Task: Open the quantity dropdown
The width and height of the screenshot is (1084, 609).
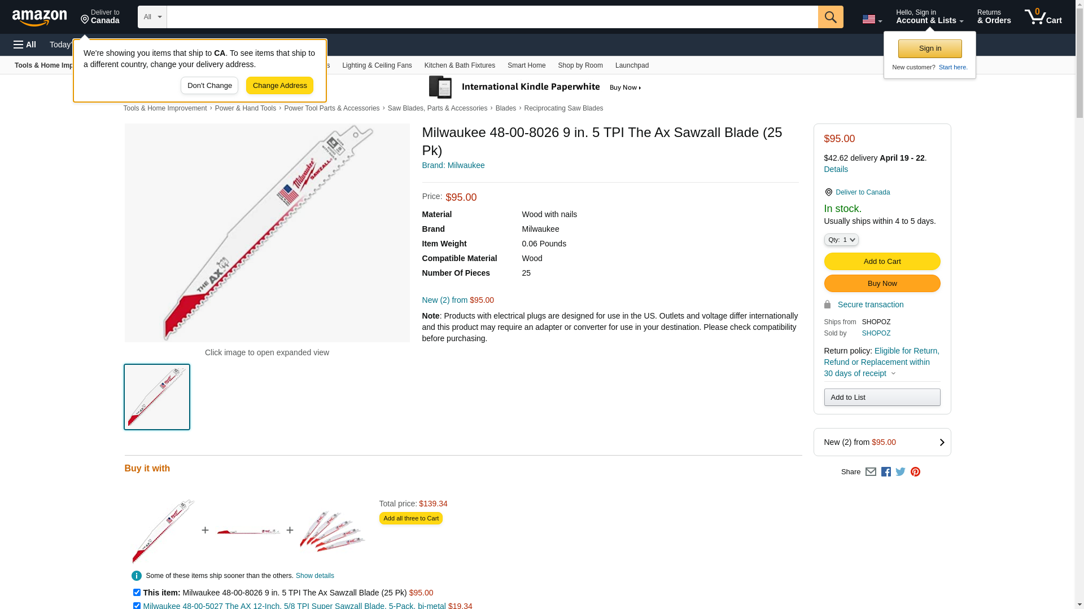Action: click(x=841, y=240)
